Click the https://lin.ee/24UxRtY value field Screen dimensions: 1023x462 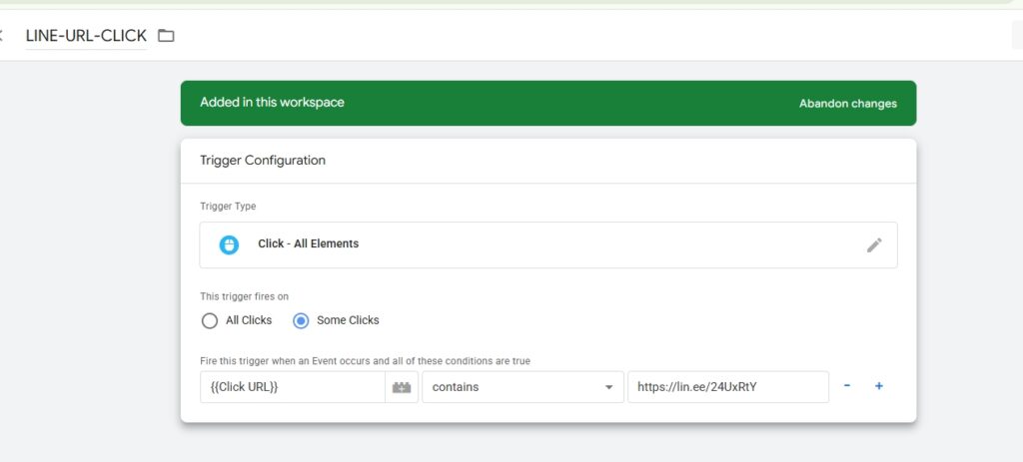(727, 387)
